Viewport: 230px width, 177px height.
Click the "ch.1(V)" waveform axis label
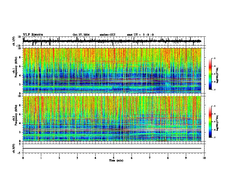point(14,41)
